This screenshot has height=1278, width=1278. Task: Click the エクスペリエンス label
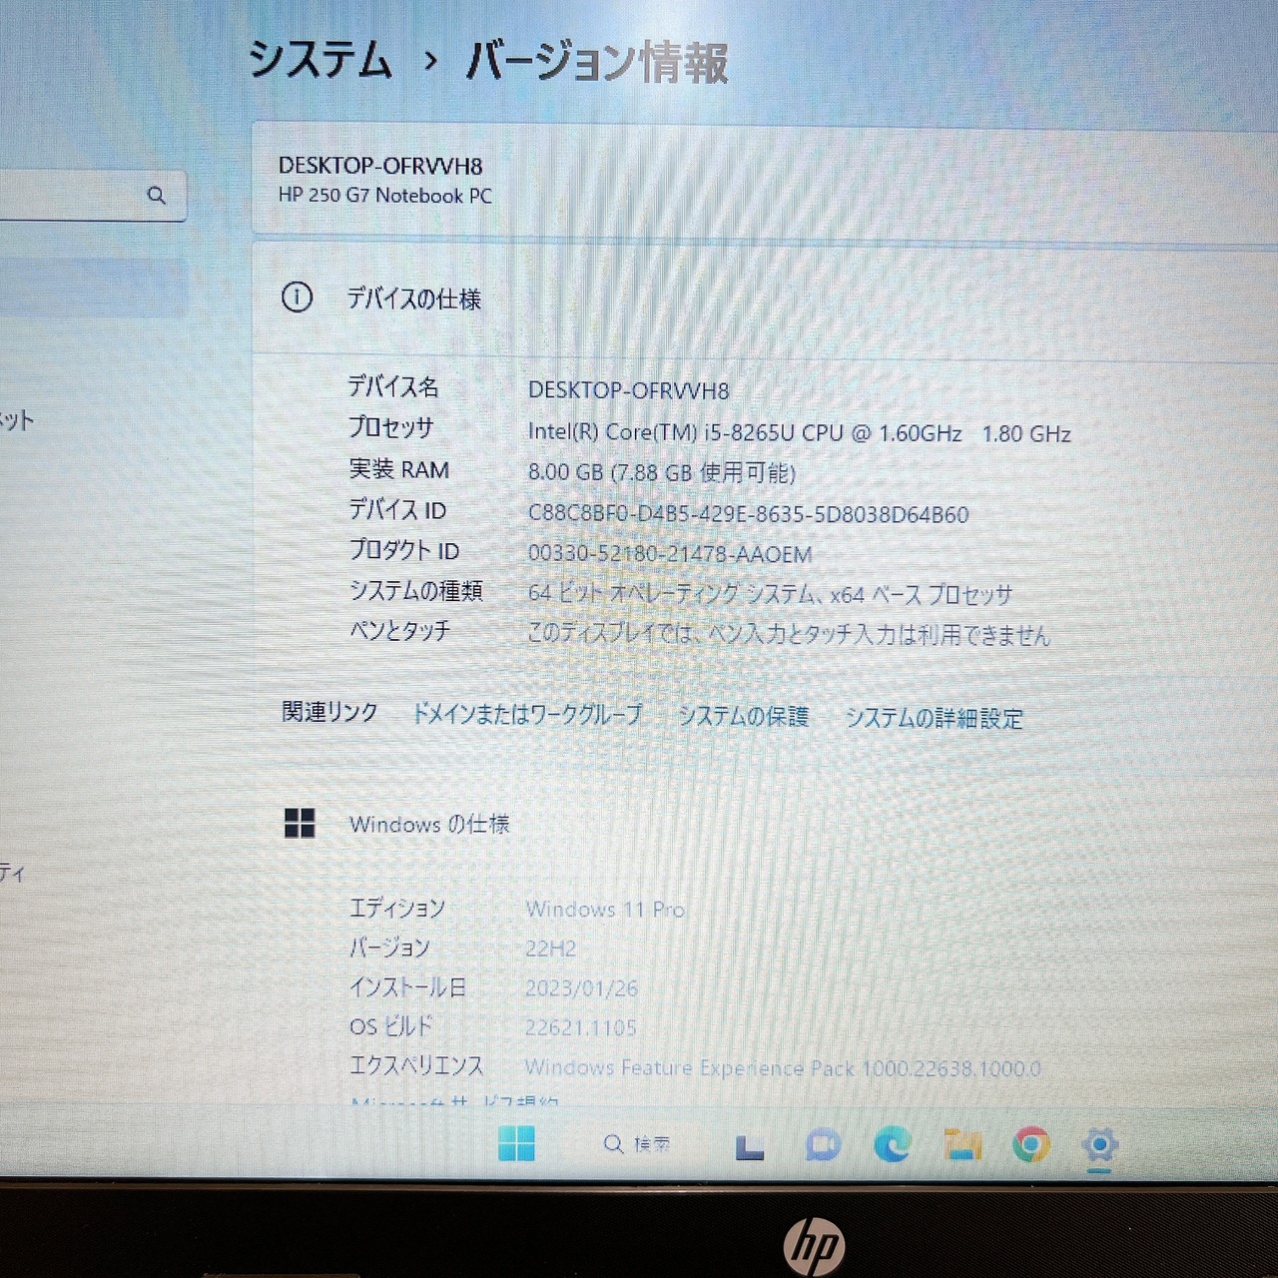click(416, 1065)
